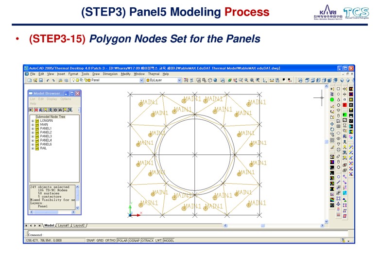The image size is (379, 263).
Task: Expand the RAIL submodel node
Action: tap(33, 148)
